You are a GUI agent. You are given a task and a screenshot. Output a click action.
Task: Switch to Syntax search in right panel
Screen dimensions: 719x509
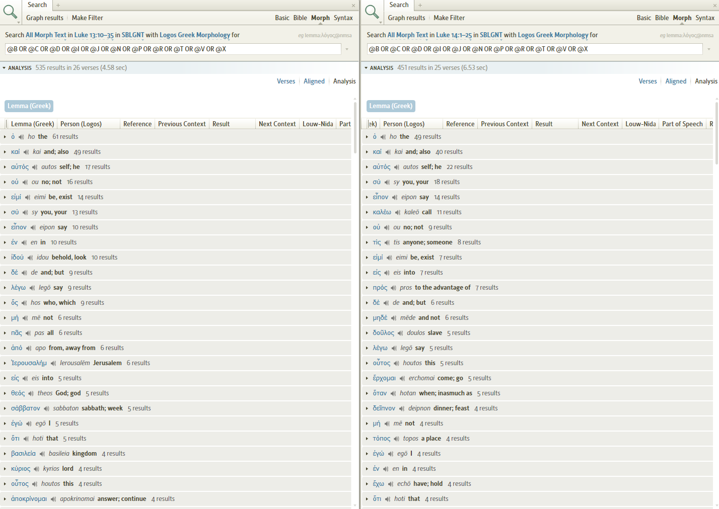click(705, 18)
